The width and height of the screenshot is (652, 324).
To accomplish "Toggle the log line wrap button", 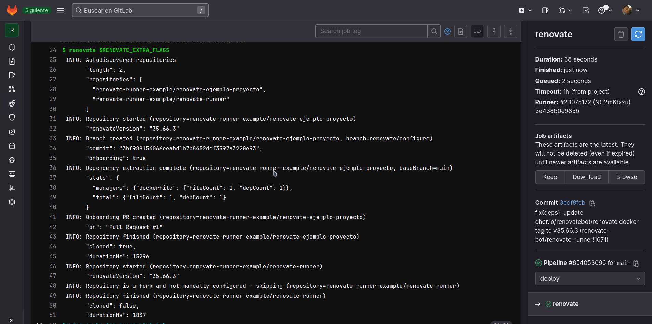I will [x=477, y=31].
